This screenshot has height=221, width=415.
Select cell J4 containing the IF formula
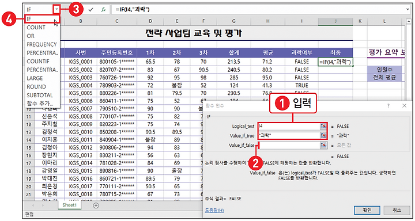335,62
